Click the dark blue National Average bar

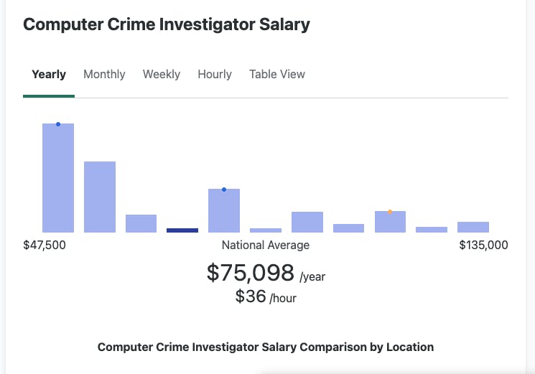182,230
